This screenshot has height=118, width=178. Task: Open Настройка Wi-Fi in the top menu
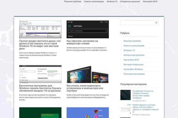tap(150, 1)
